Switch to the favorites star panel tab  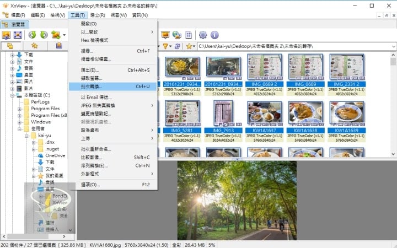pyautogui.click(x=35, y=46)
